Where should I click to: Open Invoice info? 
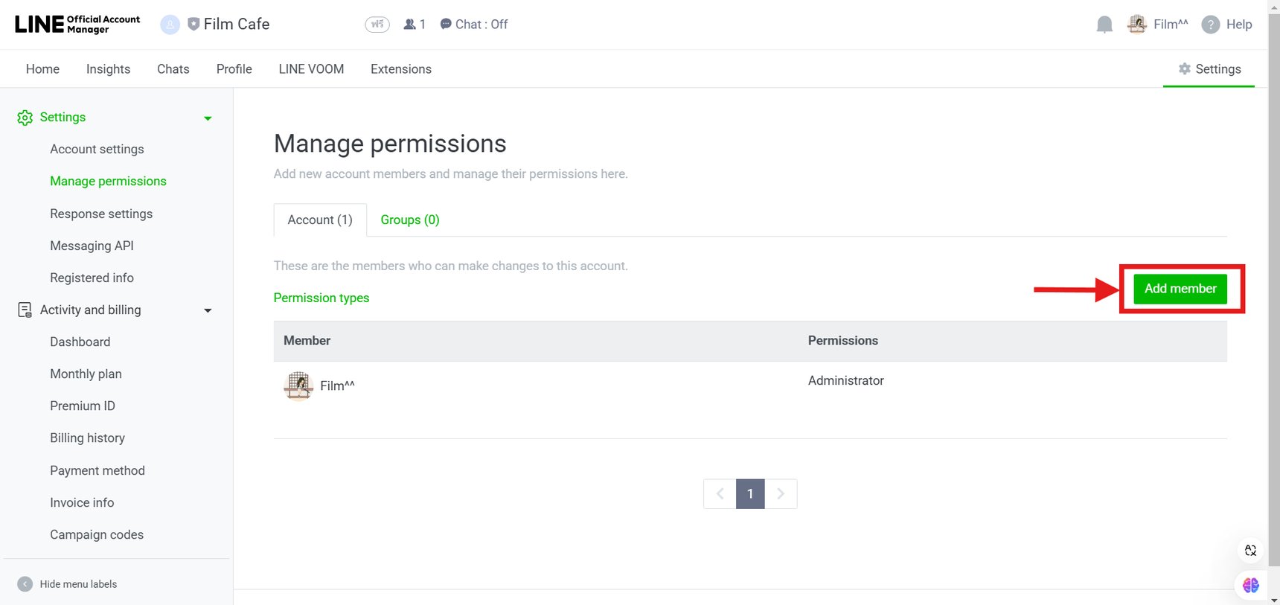point(82,502)
